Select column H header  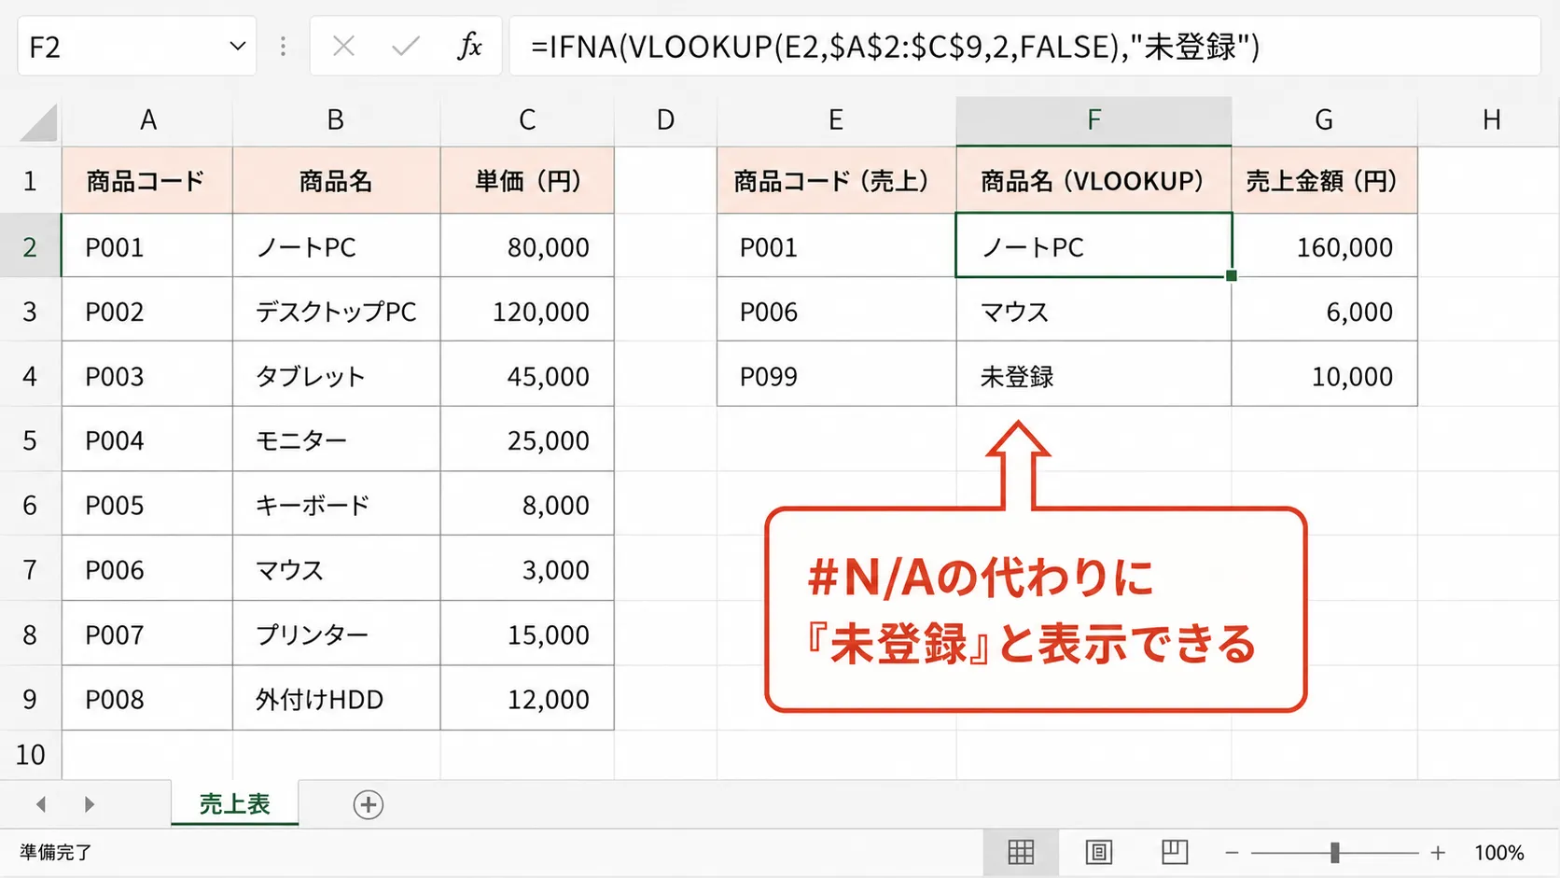click(x=1489, y=120)
